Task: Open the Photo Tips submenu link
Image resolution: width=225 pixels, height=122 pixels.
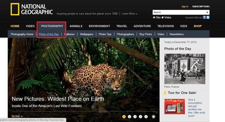Action: 105,34
